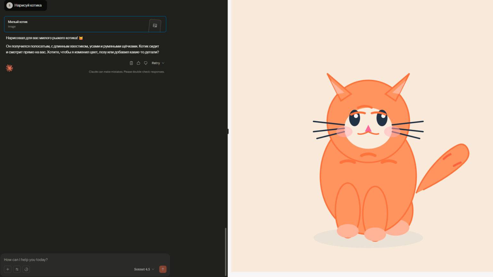Click the plus icon to add attachments
The height and width of the screenshot is (277, 493).
(x=8, y=269)
